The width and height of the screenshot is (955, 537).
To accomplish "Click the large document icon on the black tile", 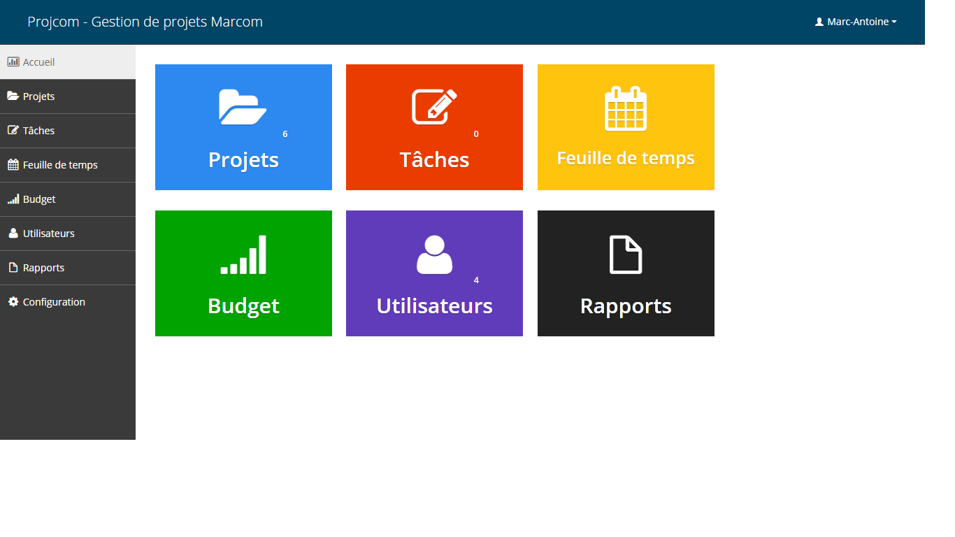I will tap(626, 255).
